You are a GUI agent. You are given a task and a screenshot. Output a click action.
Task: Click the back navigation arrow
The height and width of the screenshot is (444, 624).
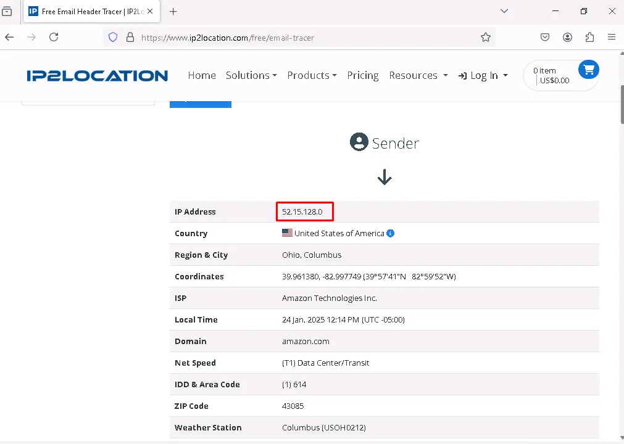coord(10,37)
